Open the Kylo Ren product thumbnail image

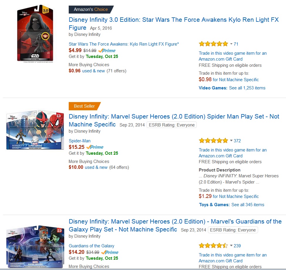[35, 33]
